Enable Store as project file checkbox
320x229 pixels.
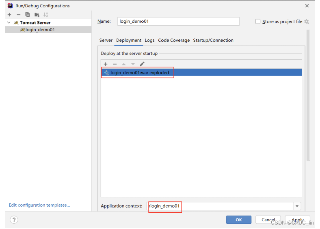[258, 22]
